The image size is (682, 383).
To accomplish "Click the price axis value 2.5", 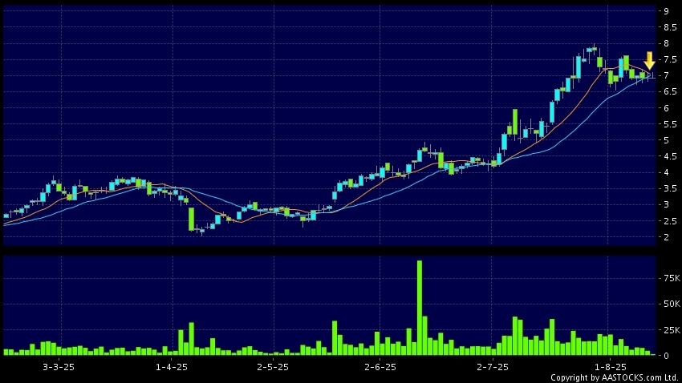I will (670, 221).
